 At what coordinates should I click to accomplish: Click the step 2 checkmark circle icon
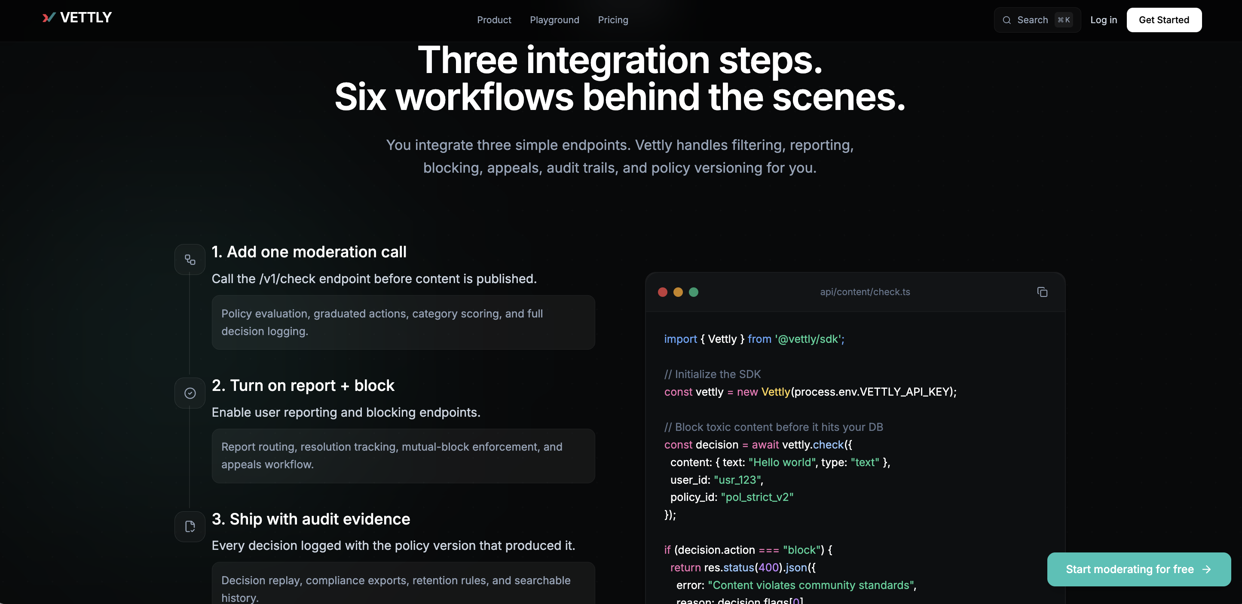pyautogui.click(x=190, y=394)
